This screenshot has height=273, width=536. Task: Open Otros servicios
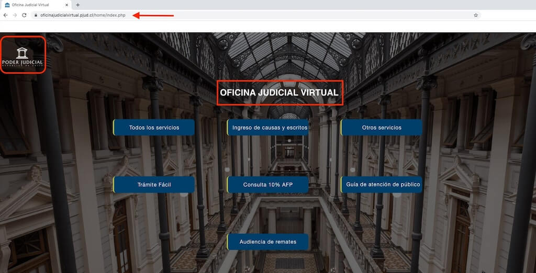click(x=382, y=128)
